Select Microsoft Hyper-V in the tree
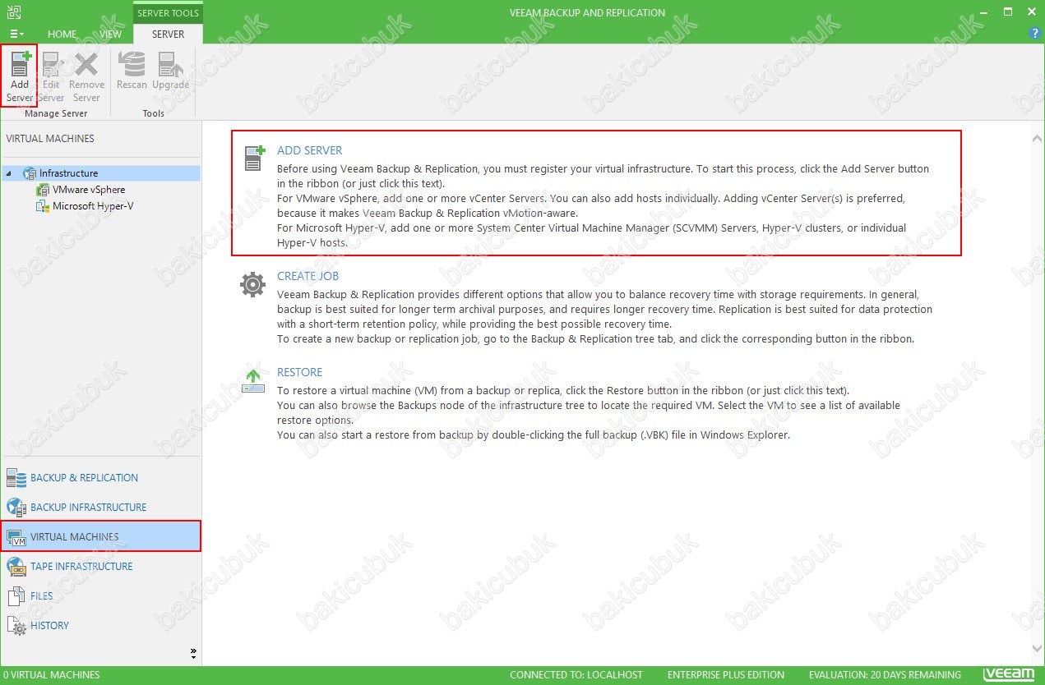This screenshot has width=1045, height=685. point(93,206)
